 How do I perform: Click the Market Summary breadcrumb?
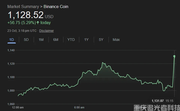click(x=23, y=6)
